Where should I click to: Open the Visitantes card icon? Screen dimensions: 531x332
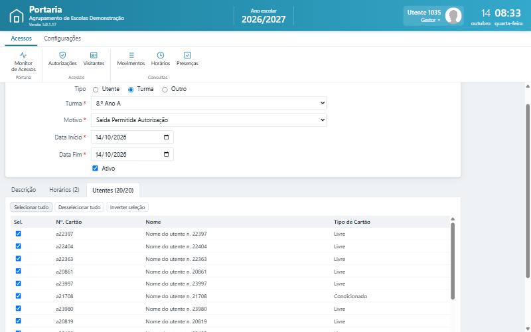(94, 55)
